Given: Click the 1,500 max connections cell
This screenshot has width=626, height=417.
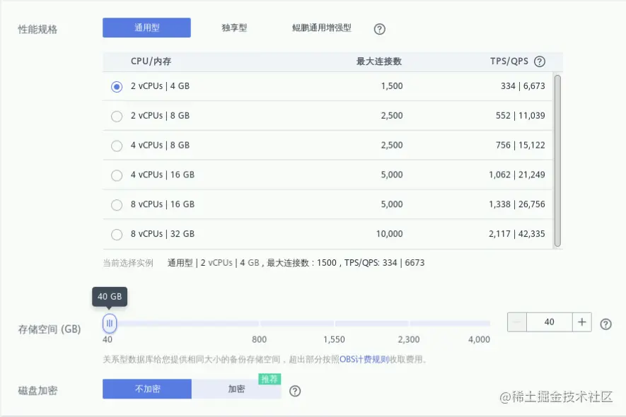Looking at the screenshot, I should (x=392, y=86).
